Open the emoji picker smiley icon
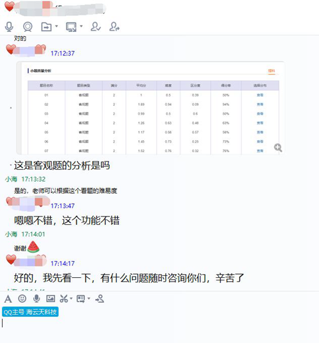 tap(22, 298)
